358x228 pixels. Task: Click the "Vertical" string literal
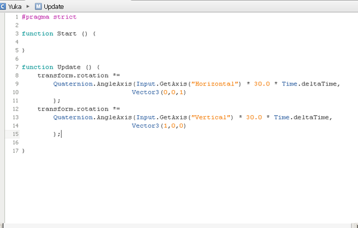210,118
